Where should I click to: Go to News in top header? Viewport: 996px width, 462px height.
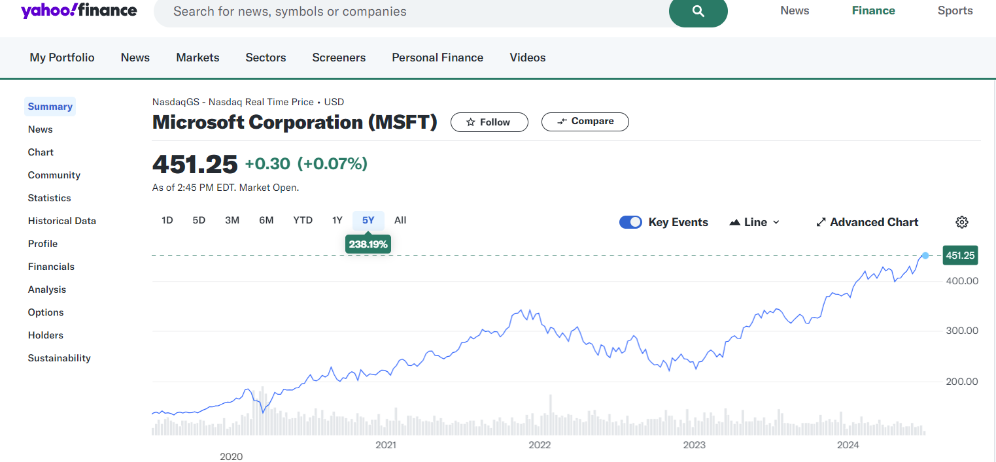pyautogui.click(x=795, y=10)
